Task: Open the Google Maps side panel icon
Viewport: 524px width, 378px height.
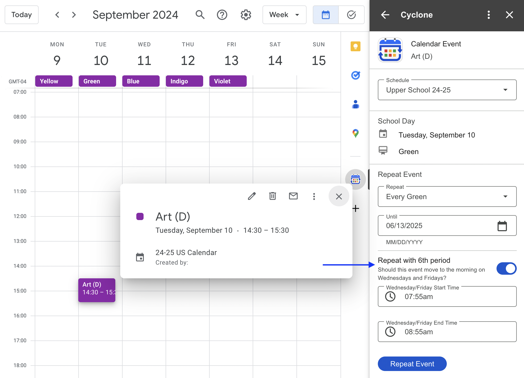Action: pos(355,133)
